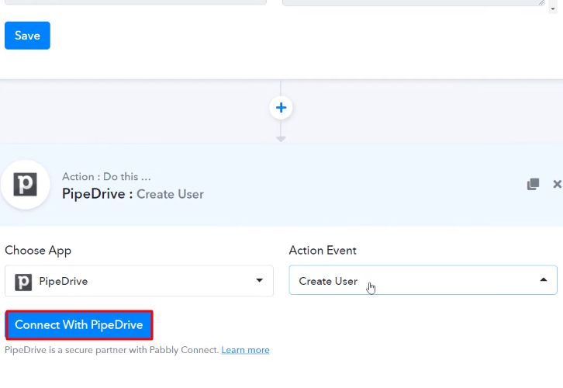Click the 'PipeDrive : Create User' header title
The width and height of the screenshot is (563, 388).
click(x=133, y=194)
